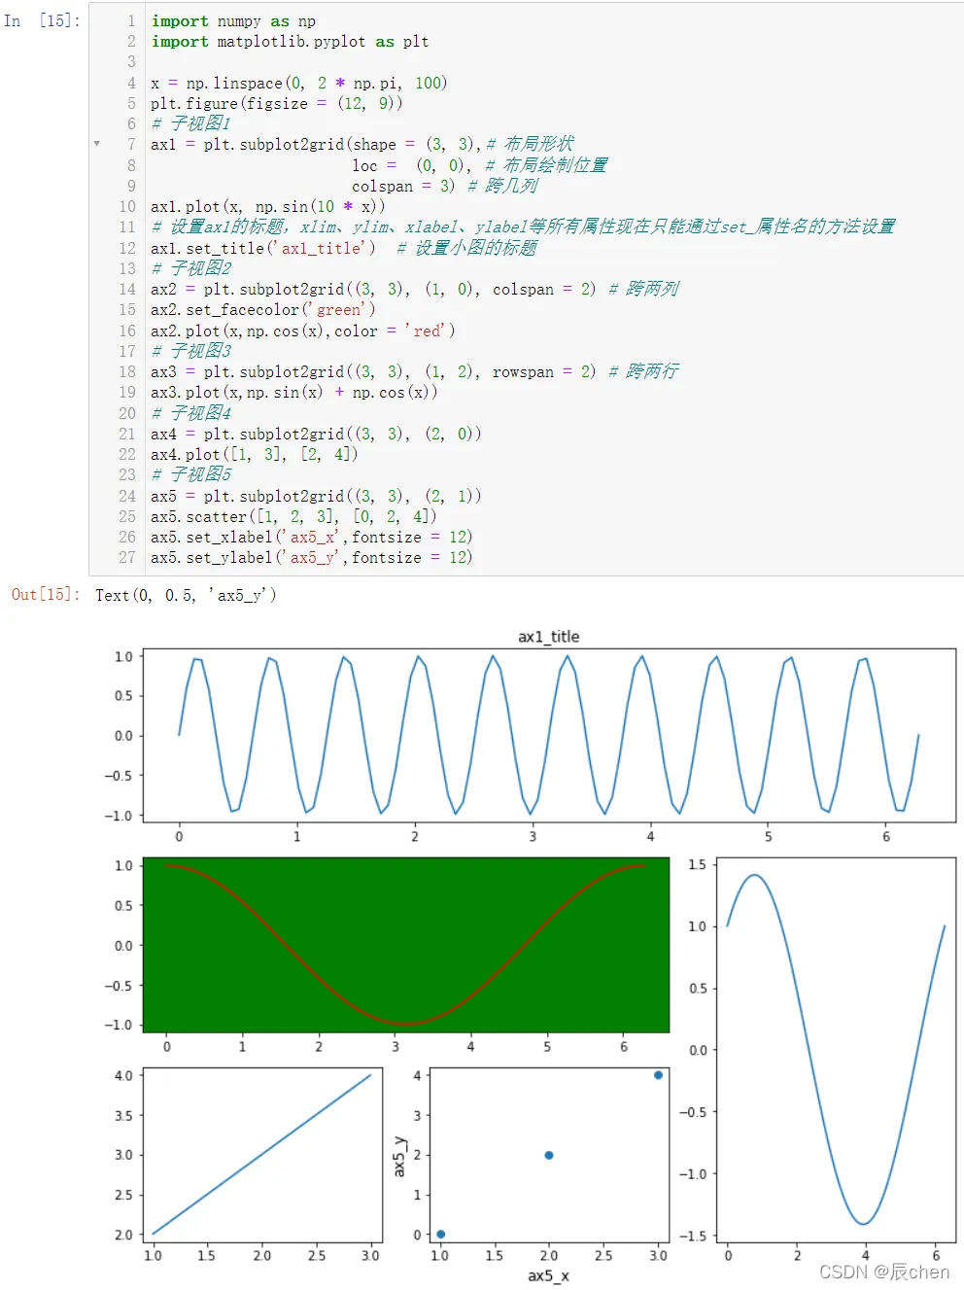Click ax3 = plt.subplot2grid rowspan line

click(415, 372)
